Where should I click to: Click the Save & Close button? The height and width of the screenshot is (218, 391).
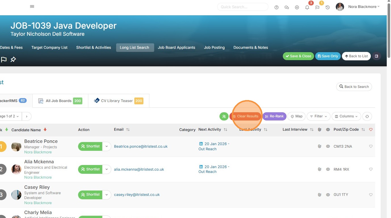298,56
